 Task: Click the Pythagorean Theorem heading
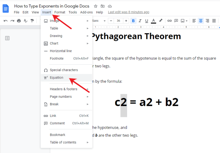(x=136, y=36)
